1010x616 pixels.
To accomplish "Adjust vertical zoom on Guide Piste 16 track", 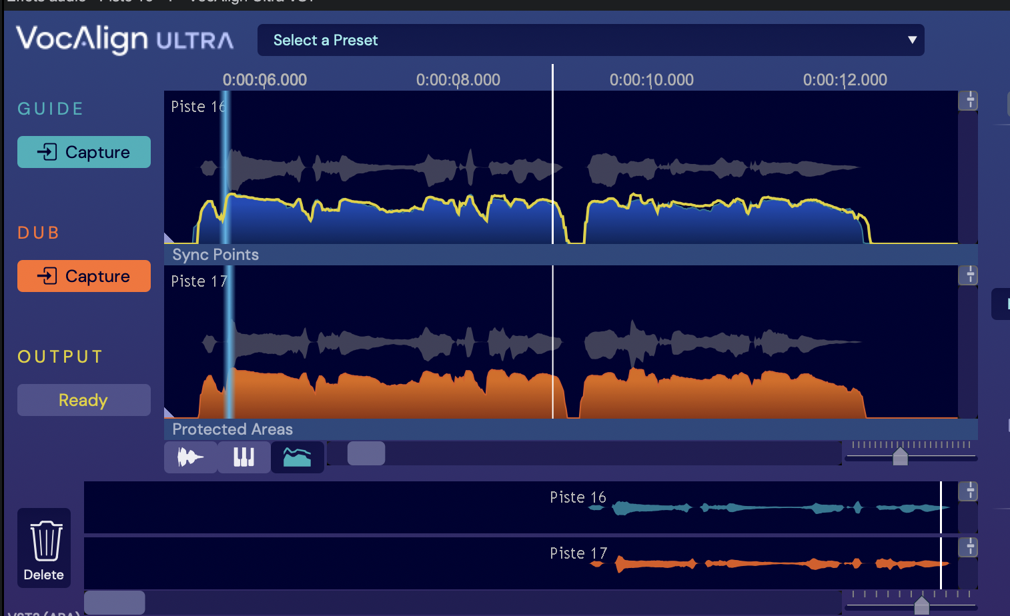I will click(968, 101).
